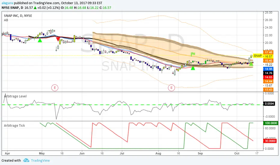Click the 0.0000 Arbitrage Tick axis label
280x165 pixels.
click(269, 148)
